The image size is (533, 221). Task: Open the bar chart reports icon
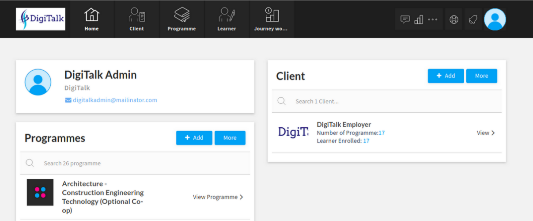419,19
